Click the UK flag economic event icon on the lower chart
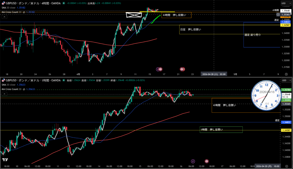293x169 pixels. [x=207, y=161]
